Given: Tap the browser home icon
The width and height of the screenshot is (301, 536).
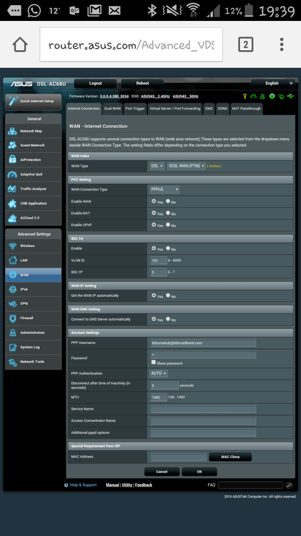Looking at the screenshot, I should tap(20, 44).
